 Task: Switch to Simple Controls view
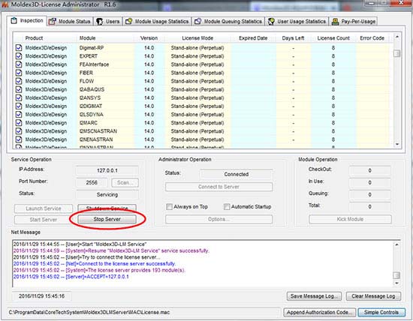381,313
